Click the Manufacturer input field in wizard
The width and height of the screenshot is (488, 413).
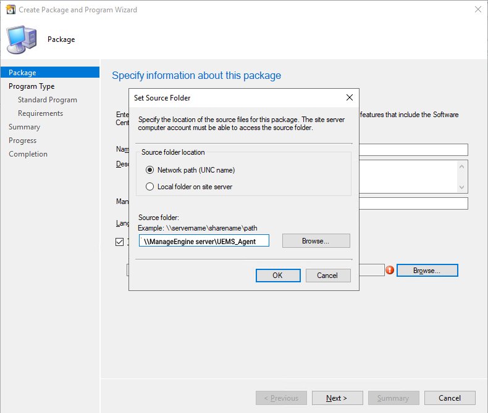pos(413,203)
